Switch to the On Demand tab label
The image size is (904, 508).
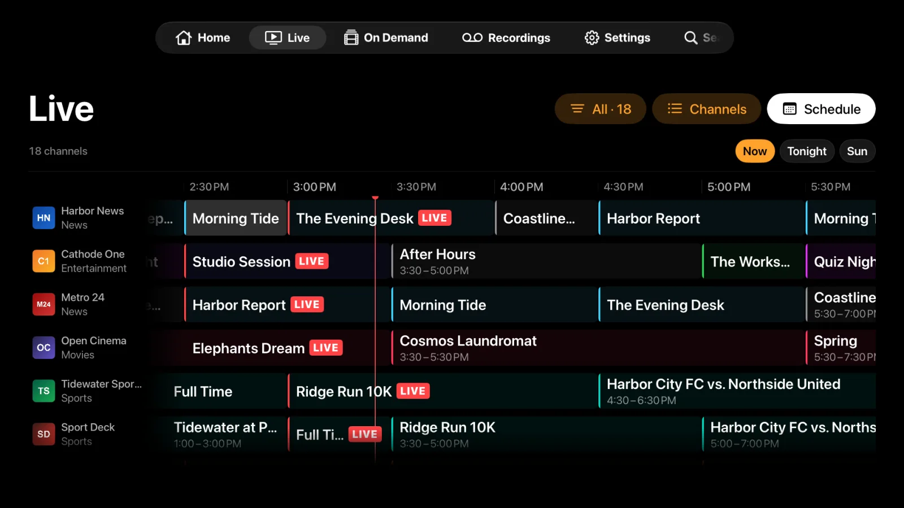pyautogui.click(x=396, y=38)
